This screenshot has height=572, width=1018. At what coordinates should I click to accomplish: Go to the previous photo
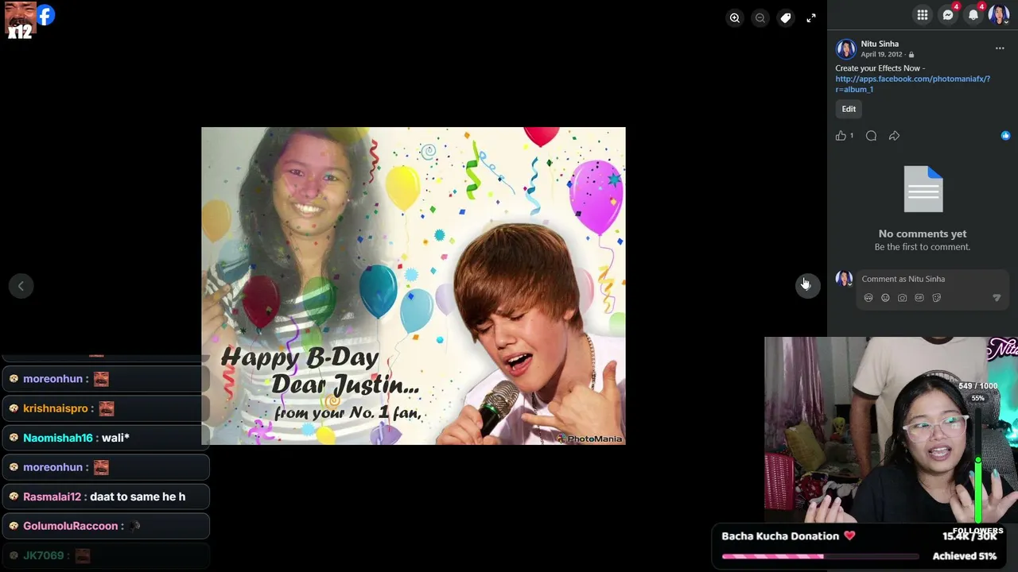click(21, 286)
